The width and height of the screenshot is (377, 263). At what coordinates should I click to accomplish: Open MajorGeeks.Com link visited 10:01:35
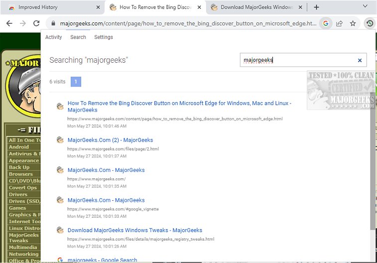click(x=106, y=170)
